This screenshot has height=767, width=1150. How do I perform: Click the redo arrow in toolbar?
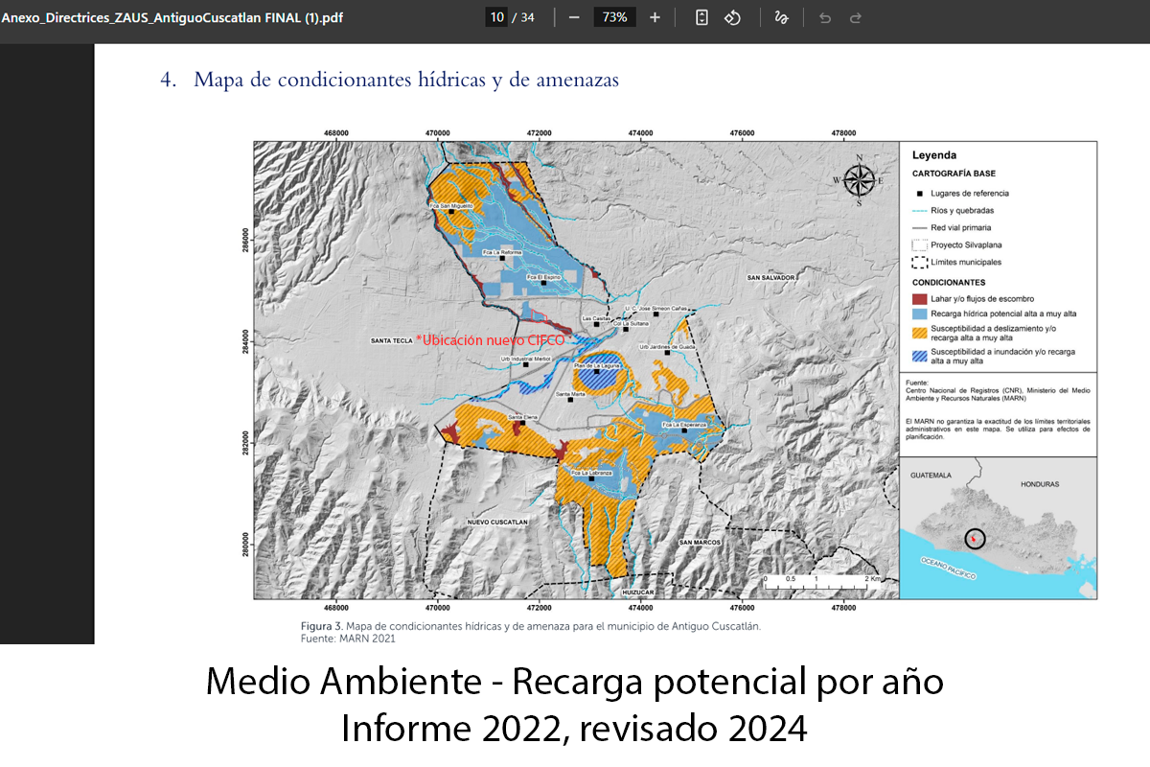click(856, 17)
